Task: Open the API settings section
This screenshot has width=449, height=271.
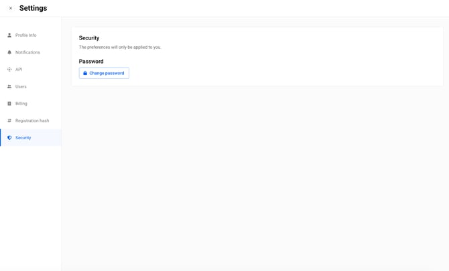Action: point(31,70)
